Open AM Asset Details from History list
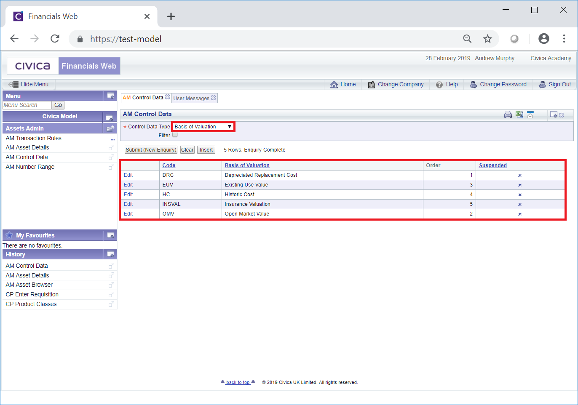 [27, 275]
